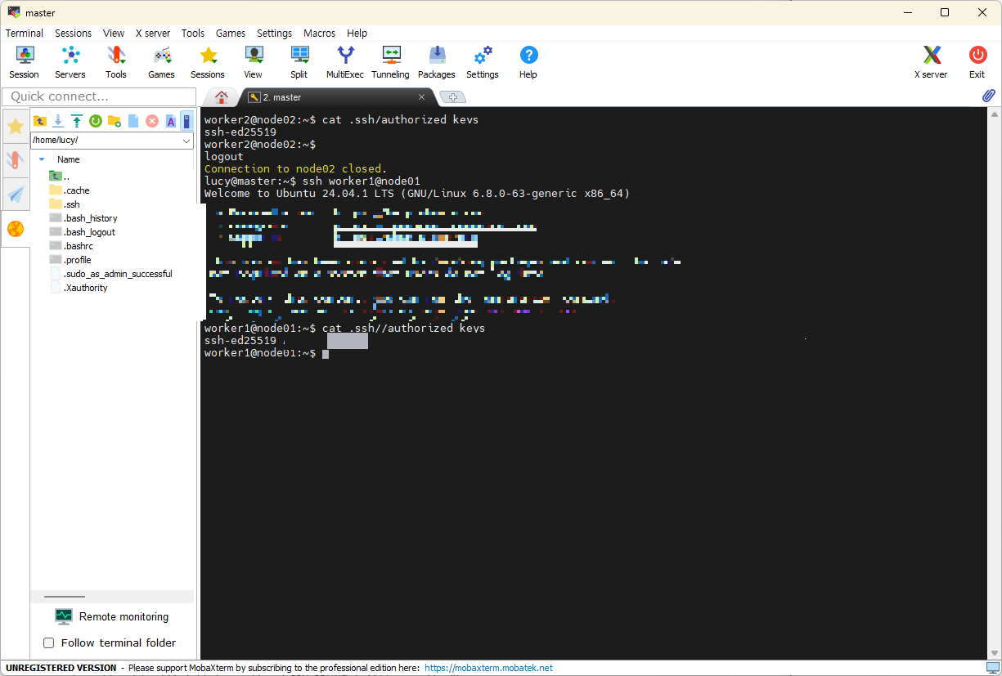Click the Split terminal toolbar button

[x=299, y=63]
